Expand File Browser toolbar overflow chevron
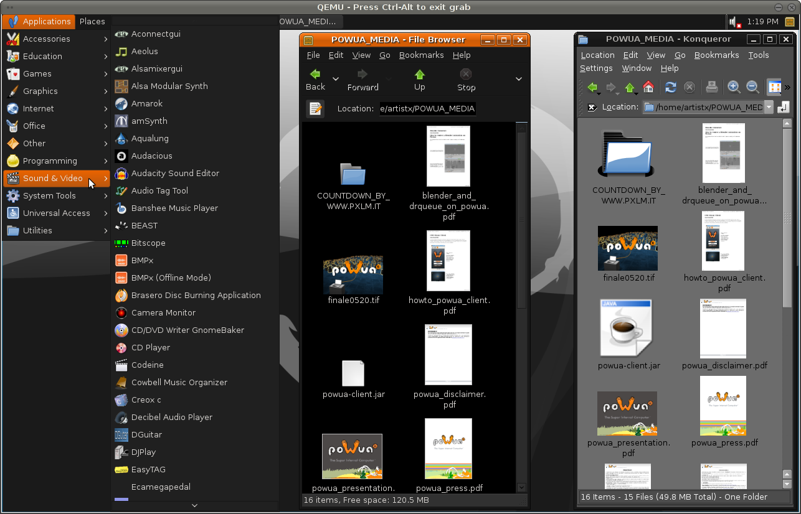This screenshot has height=514, width=801. click(518, 79)
